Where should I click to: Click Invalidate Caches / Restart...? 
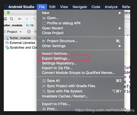point(65,96)
